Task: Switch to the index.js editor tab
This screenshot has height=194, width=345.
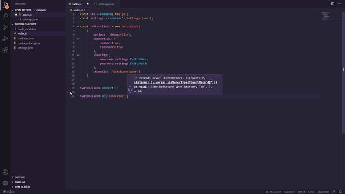Action: [x=77, y=4]
